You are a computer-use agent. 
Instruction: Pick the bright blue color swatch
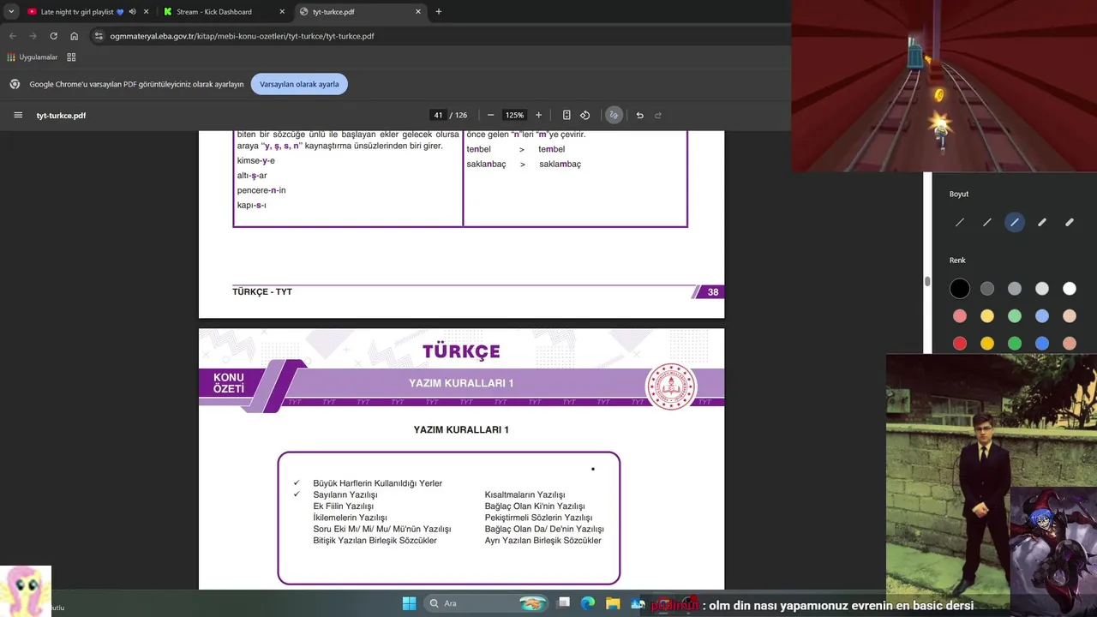1042,344
